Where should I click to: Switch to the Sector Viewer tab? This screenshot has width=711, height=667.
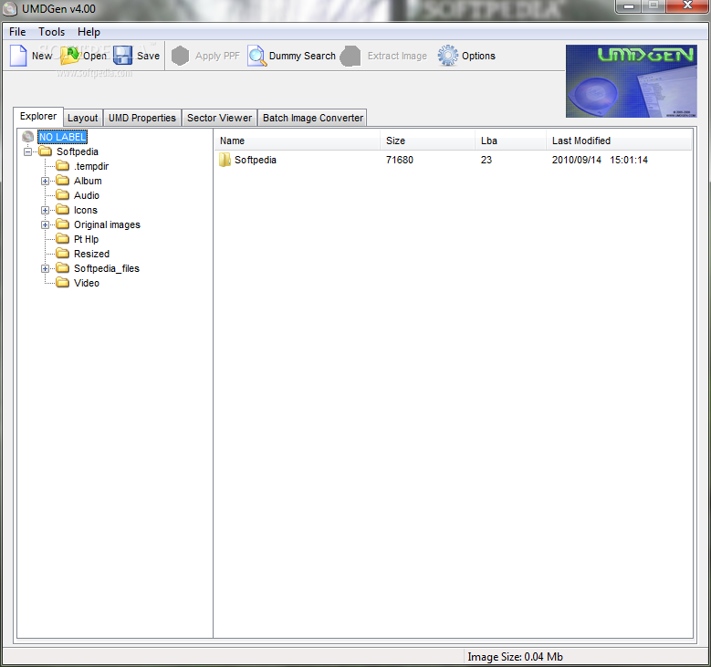pyautogui.click(x=219, y=118)
